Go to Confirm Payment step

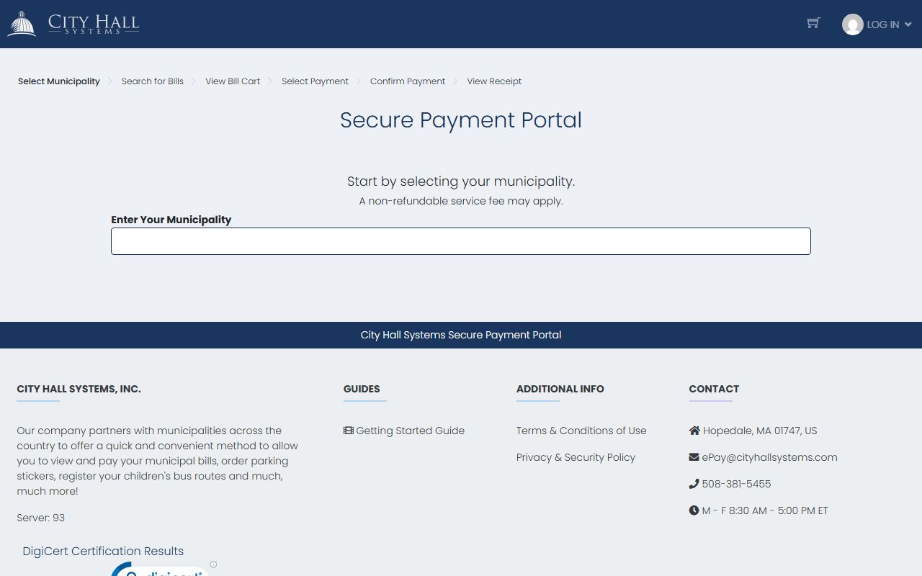click(408, 81)
